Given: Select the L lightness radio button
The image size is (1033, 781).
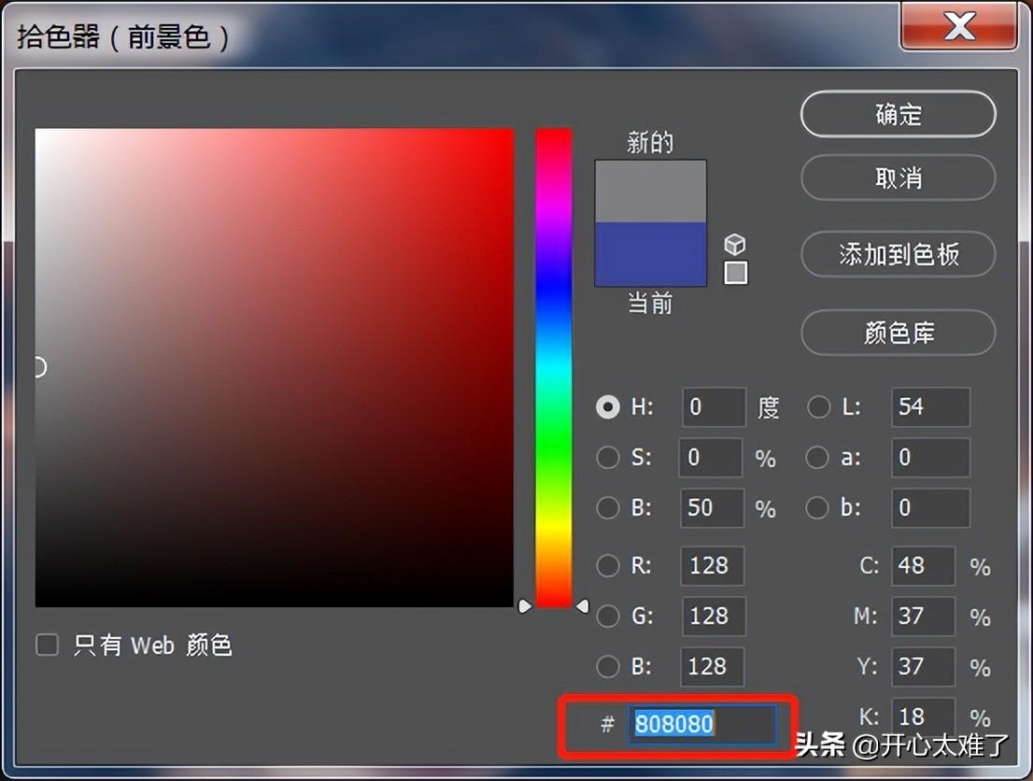Looking at the screenshot, I should pyautogui.click(x=819, y=406).
